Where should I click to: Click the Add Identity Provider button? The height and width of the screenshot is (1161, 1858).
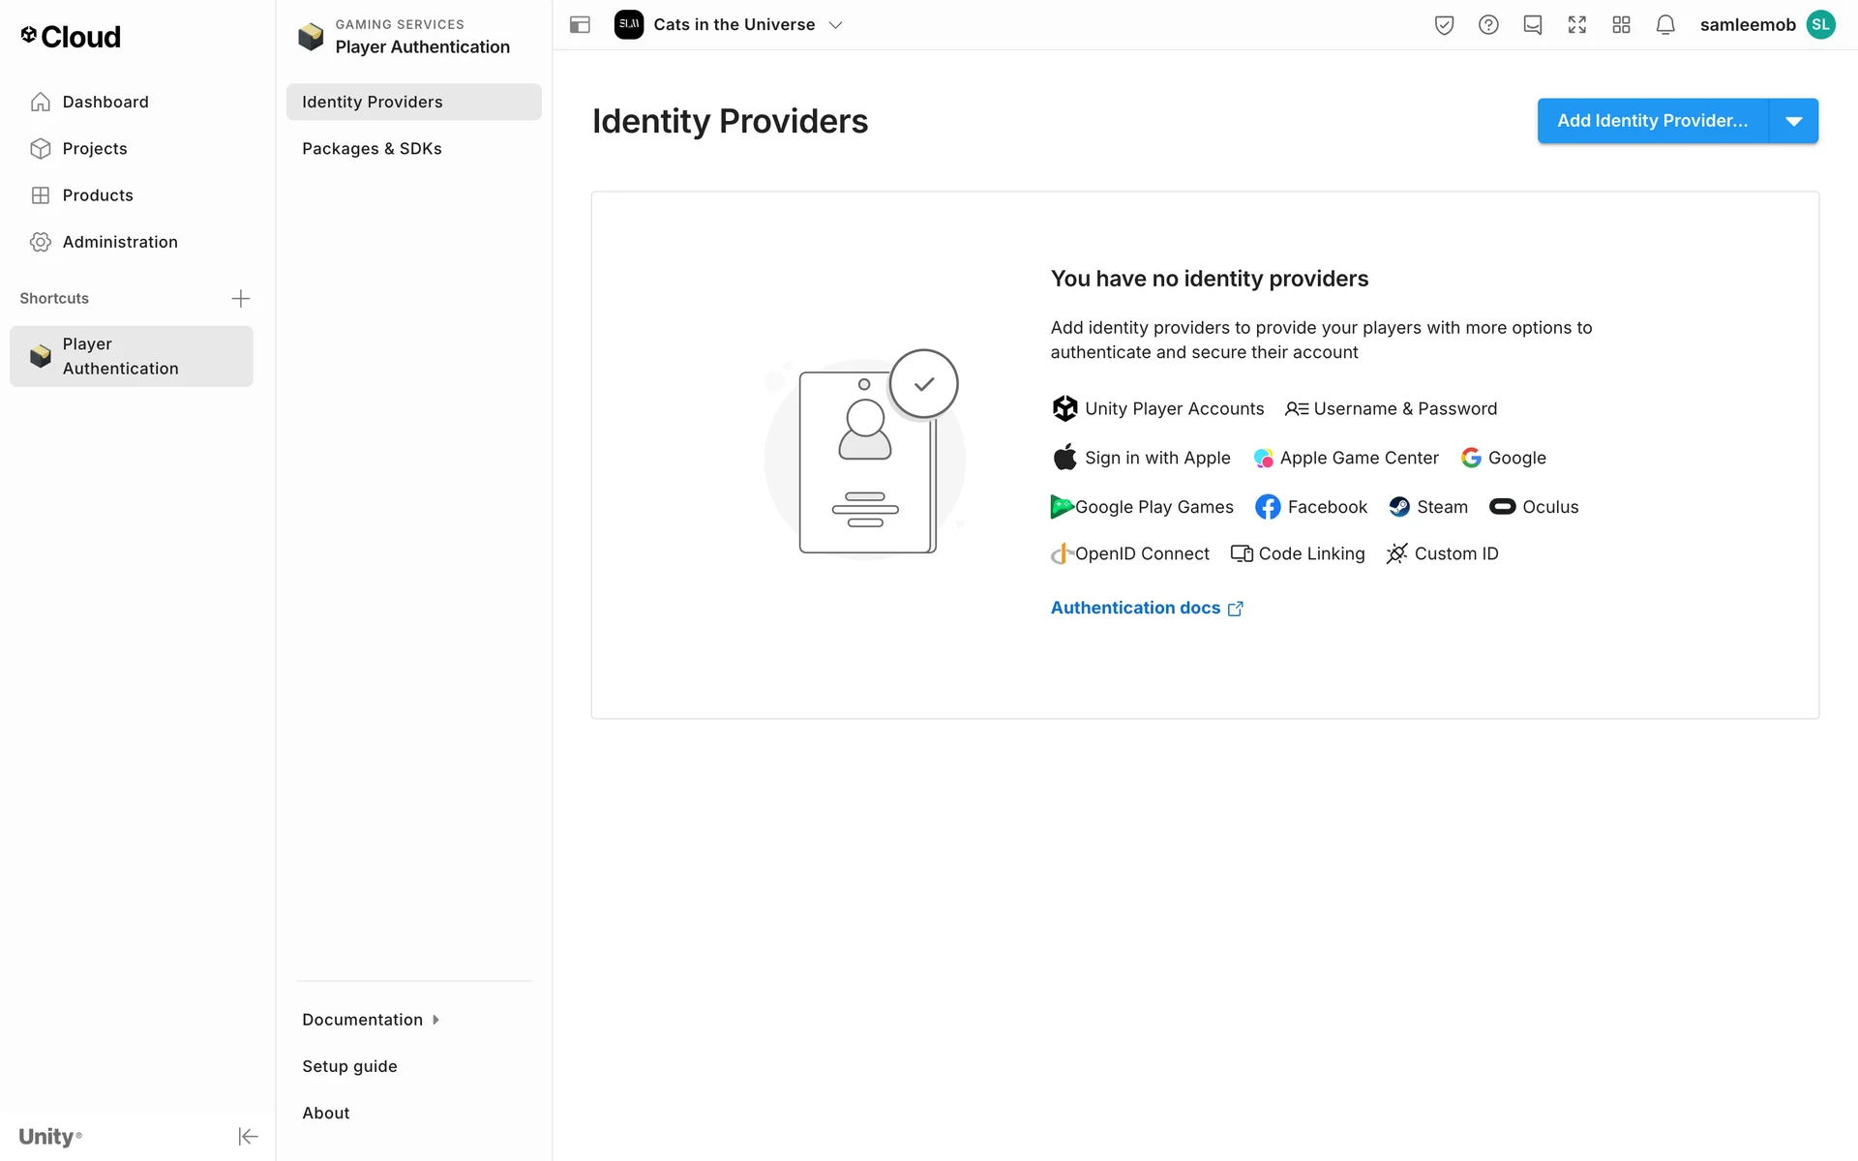point(1652,121)
